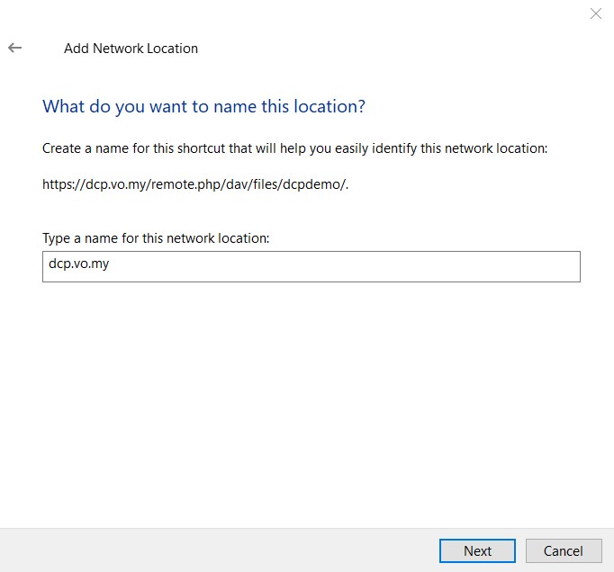614x572 pixels.
Task: Click the 'https' prefix of the address
Action: click(59, 184)
